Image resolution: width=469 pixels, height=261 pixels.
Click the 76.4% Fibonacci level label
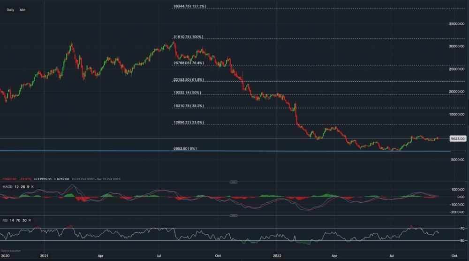[x=189, y=63]
